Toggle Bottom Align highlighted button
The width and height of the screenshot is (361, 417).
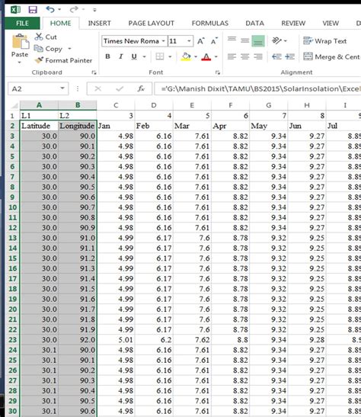[258, 41]
